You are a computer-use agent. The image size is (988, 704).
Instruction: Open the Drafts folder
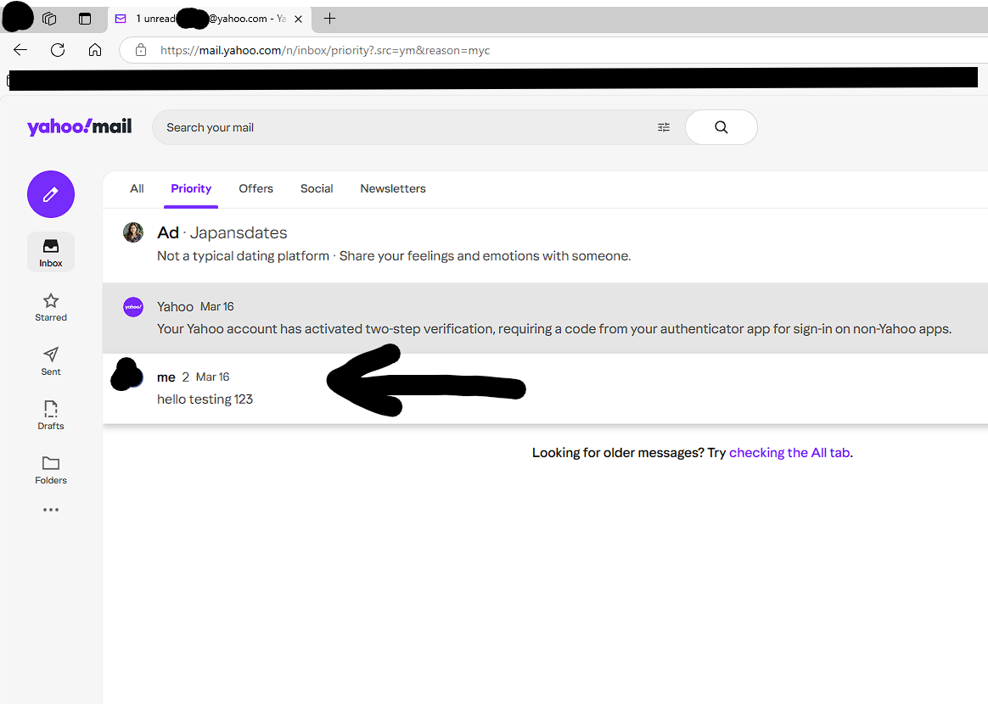(x=50, y=416)
